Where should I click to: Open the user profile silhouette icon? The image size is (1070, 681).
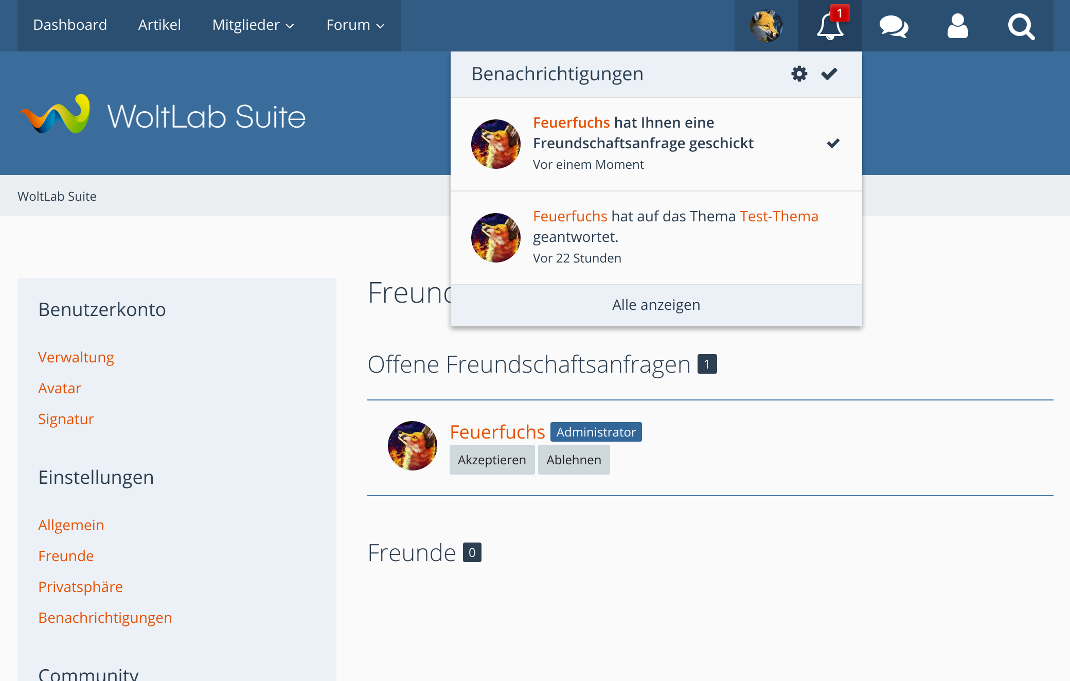coord(957,26)
